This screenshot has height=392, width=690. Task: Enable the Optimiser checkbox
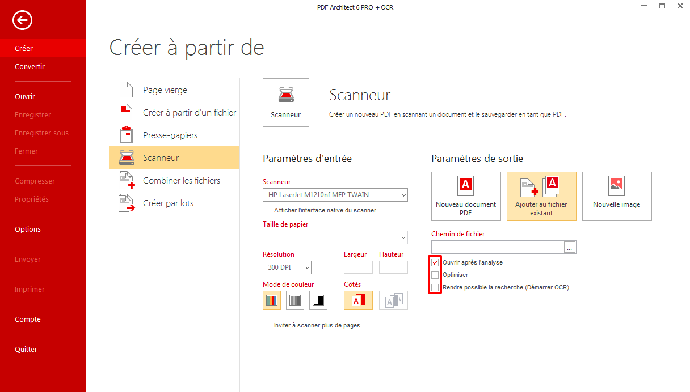click(435, 275)
